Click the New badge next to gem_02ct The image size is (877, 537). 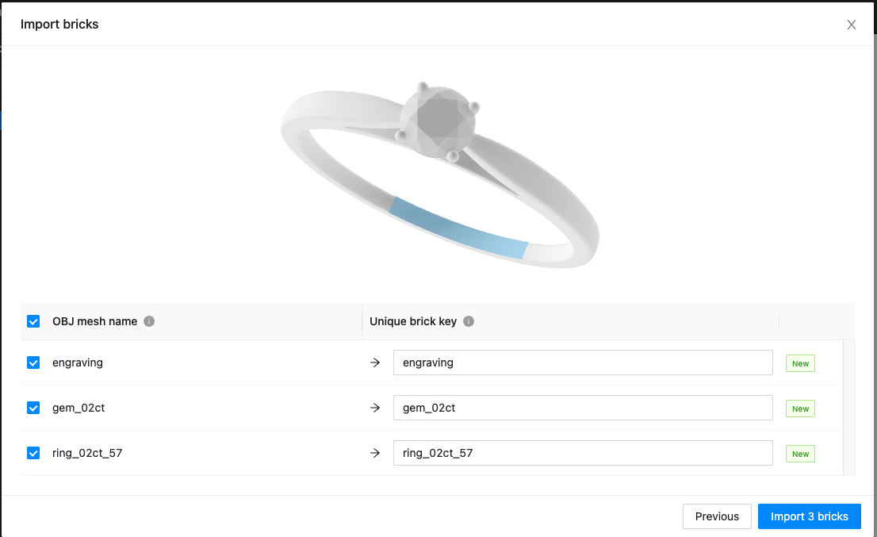799,408
